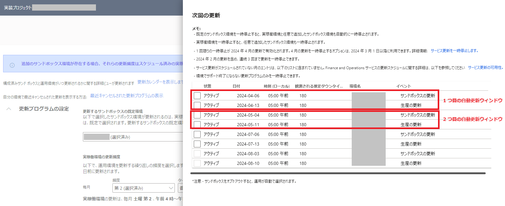The height and width of the screenshot is (206, 505).
Task: Check the box for the 2024-04-06 update
Action: tap(197, 96)
